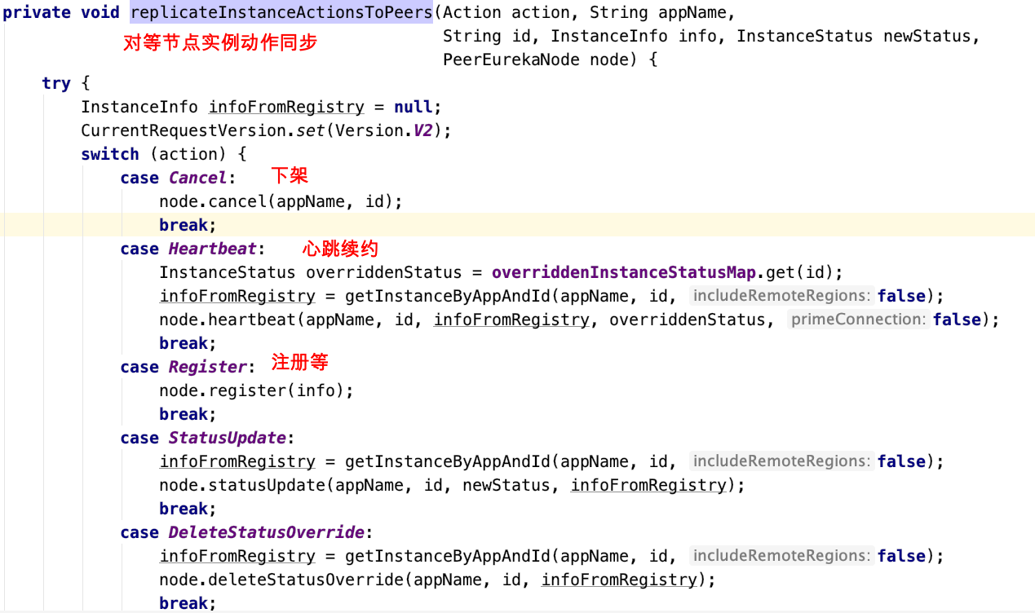The width and height of the screenshot is (1035, 613).
Task: Click the node.register(info) call
Action: click(x=256, y=390)
